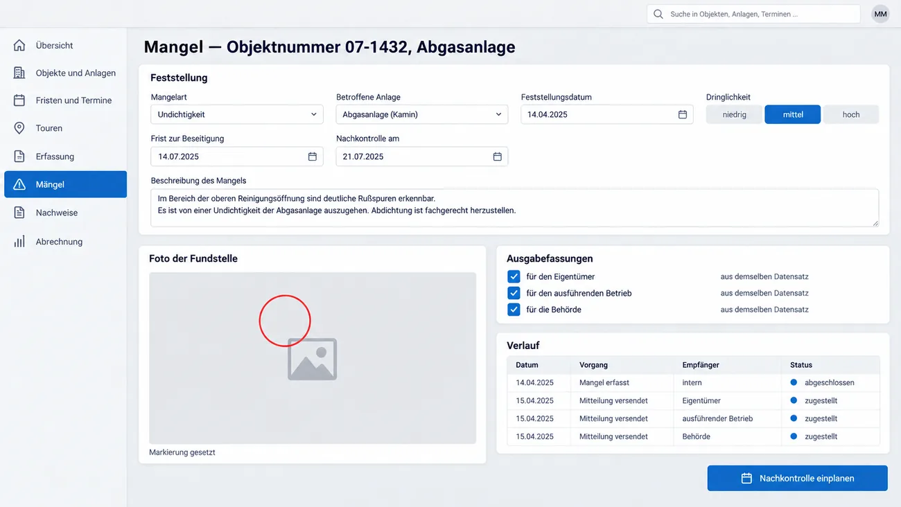Image resolution: width=901 pixels, height=507 pixels.
Task: Open Objekte und Anlagen section
Action: (65, 73)
